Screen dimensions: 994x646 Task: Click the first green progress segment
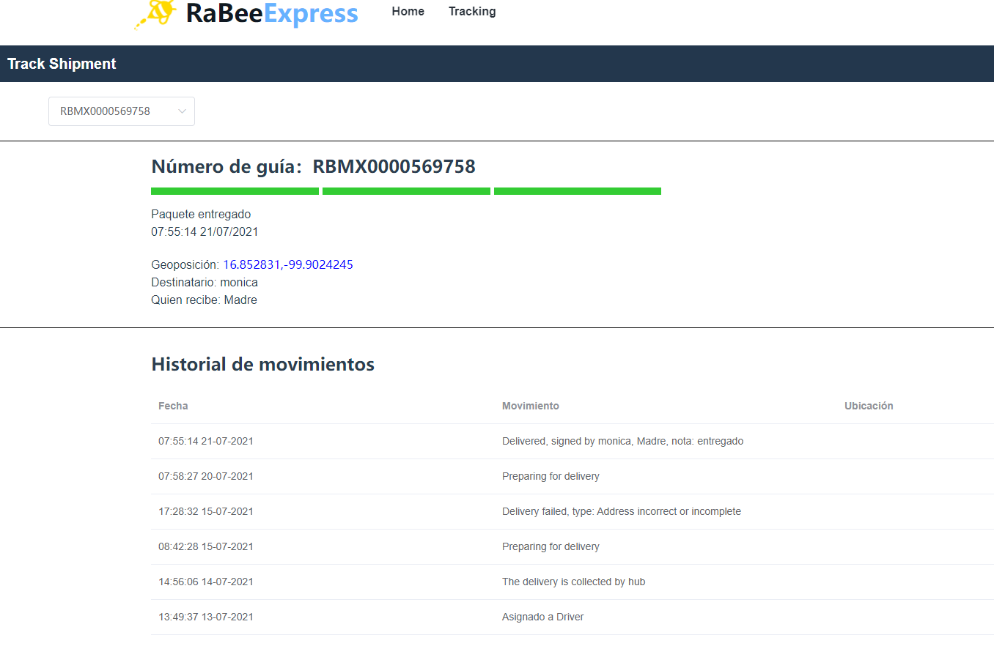(235, 191)
